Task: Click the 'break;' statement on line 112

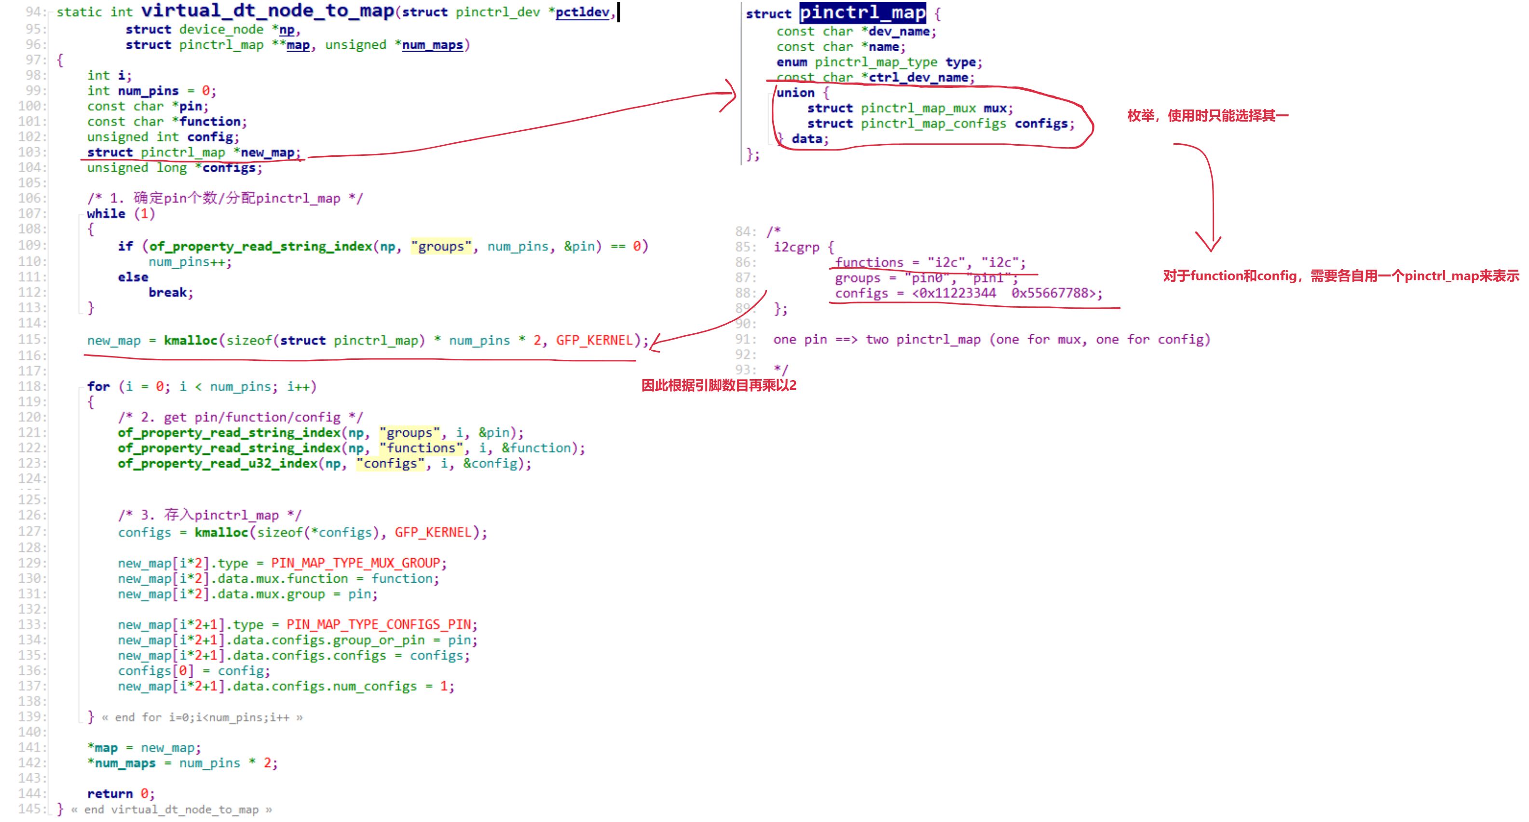Action: coord(171,293)
